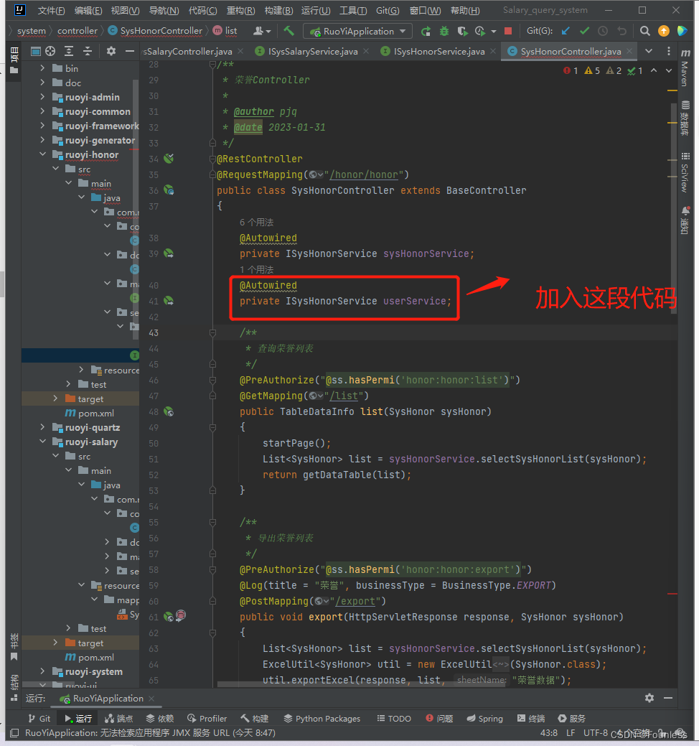Open the 终端 terminal tool window
The image size is (699, 746).
(x=531, y=719)
